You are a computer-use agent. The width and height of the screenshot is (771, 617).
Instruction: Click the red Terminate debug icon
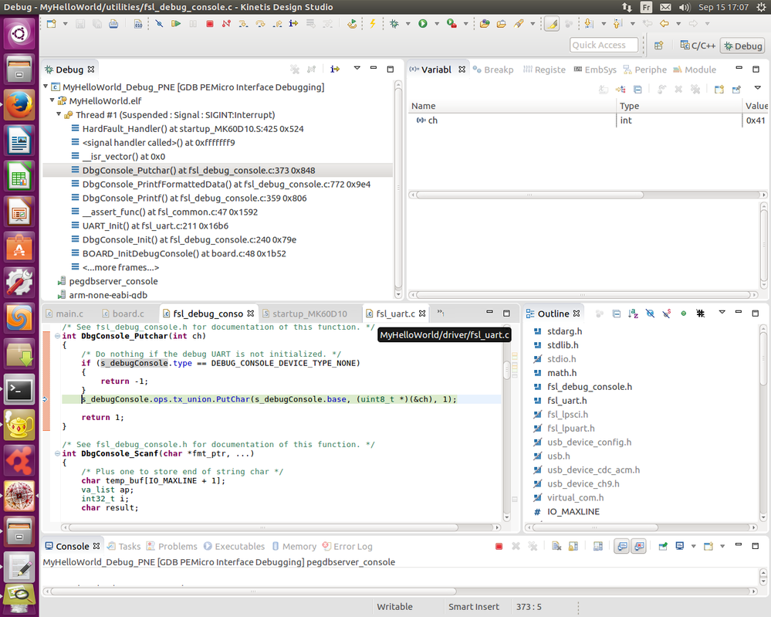click(x=209, y=23)
